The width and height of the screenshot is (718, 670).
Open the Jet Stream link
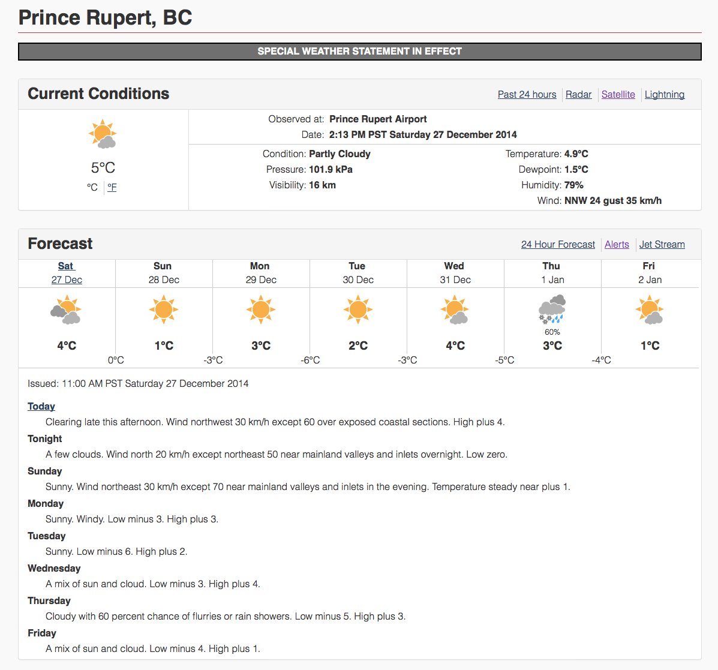[x=662, y=245]
